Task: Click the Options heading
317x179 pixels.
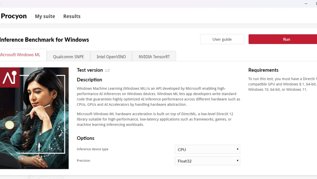Action: click(86, 138)
